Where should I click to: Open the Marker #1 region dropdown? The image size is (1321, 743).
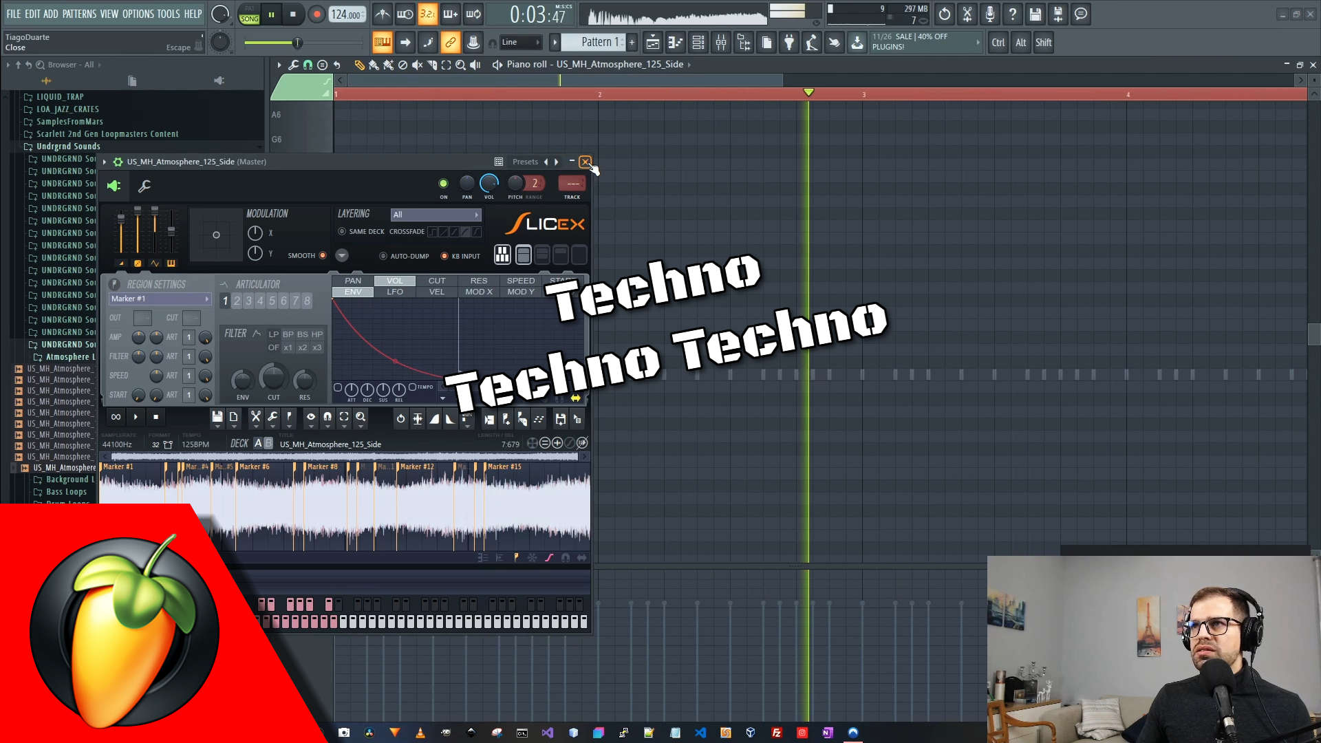[160, 299]
